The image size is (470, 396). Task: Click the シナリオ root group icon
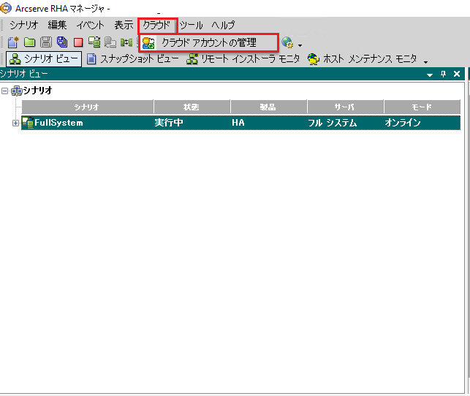tap(17, 91)
